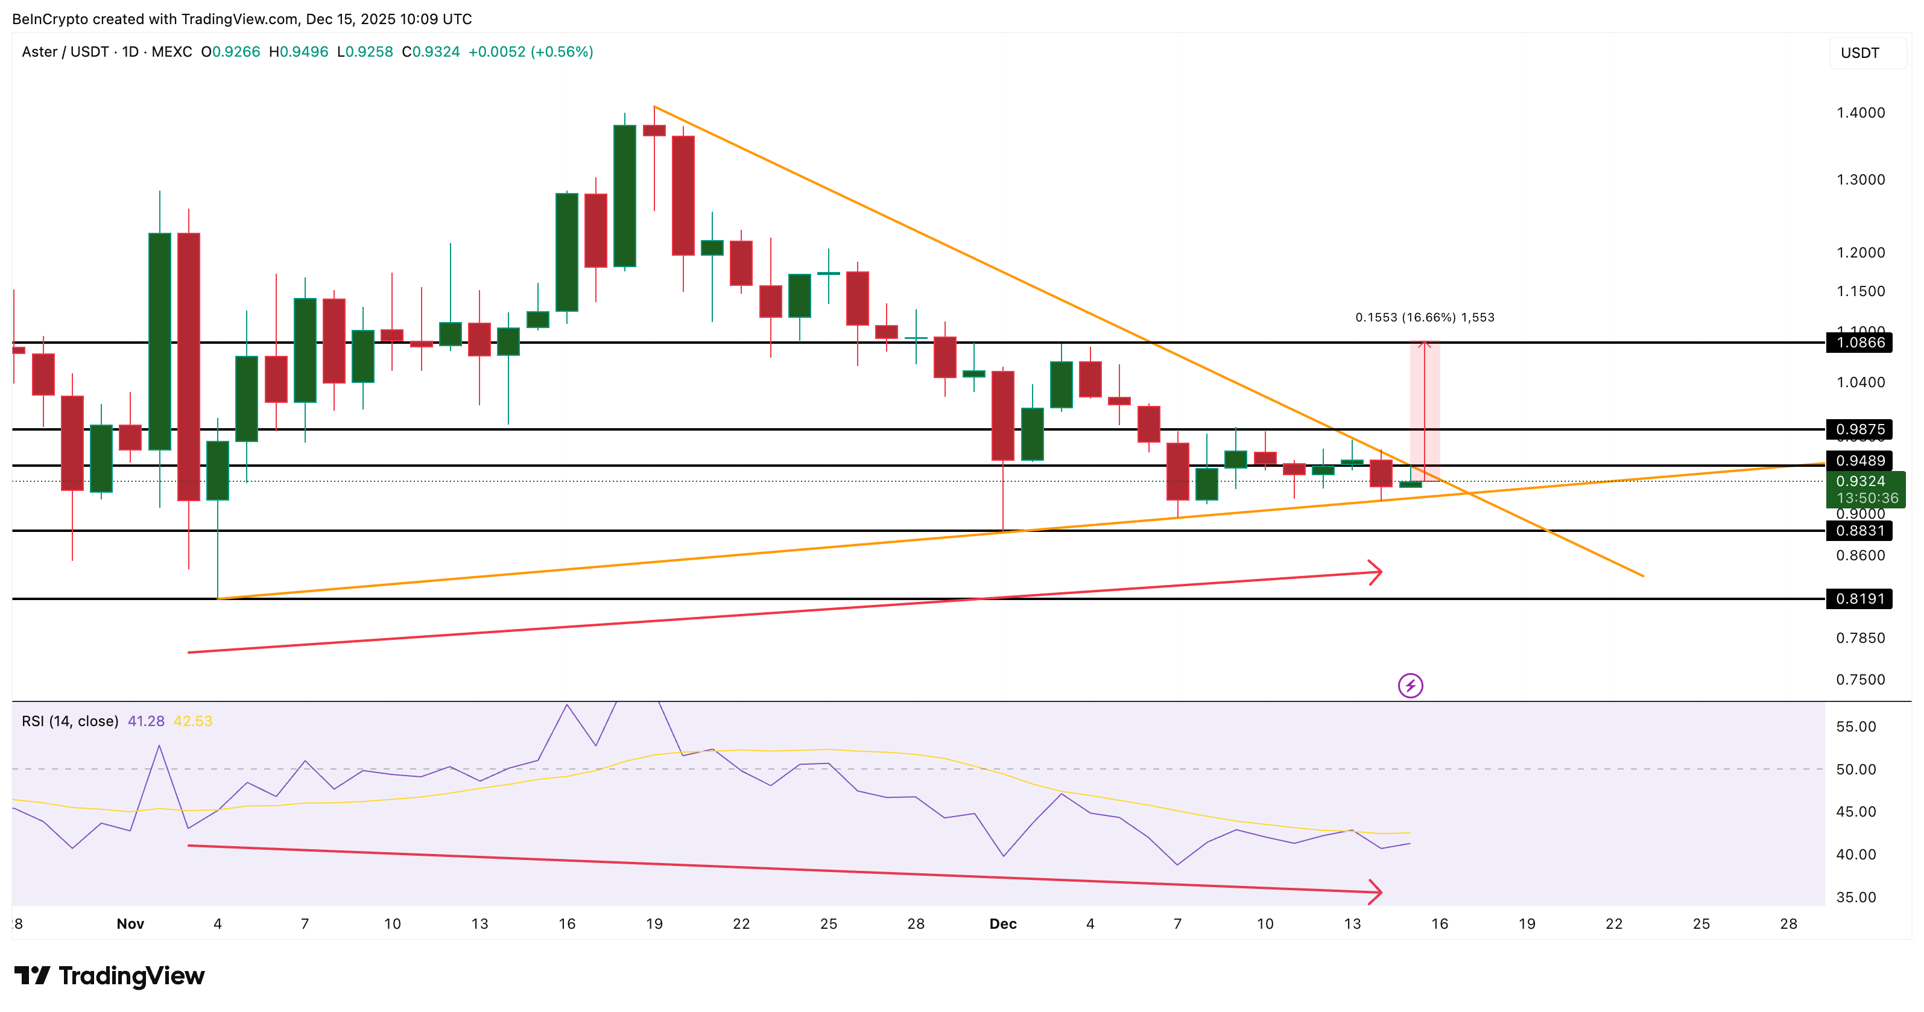Select the Nov label on the time axis

[131, 924]
